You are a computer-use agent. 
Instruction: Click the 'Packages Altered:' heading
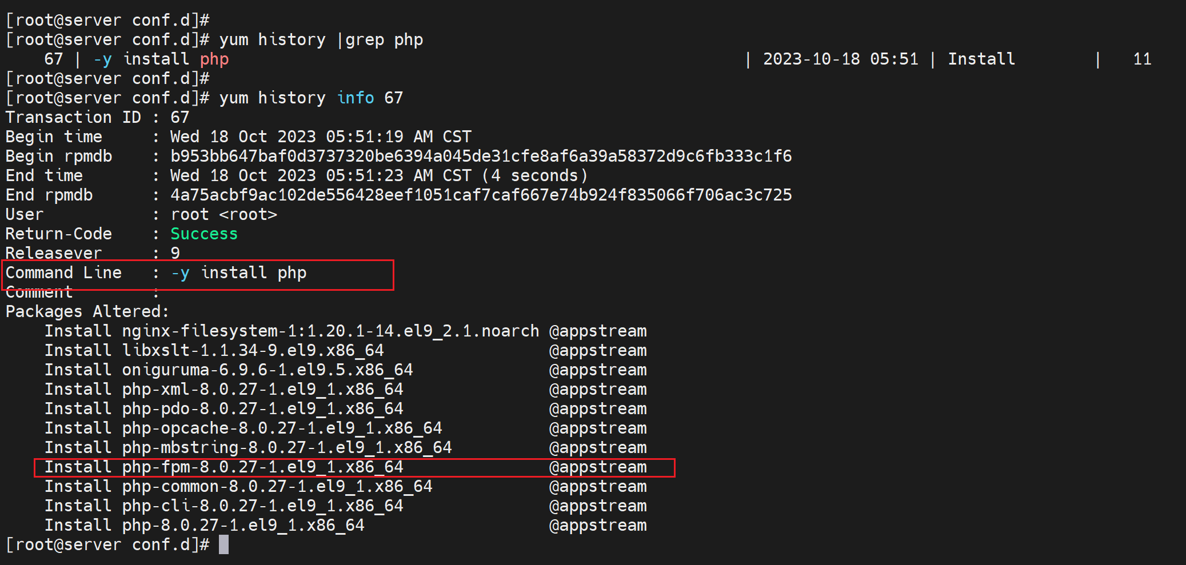[x=87, y=311]
